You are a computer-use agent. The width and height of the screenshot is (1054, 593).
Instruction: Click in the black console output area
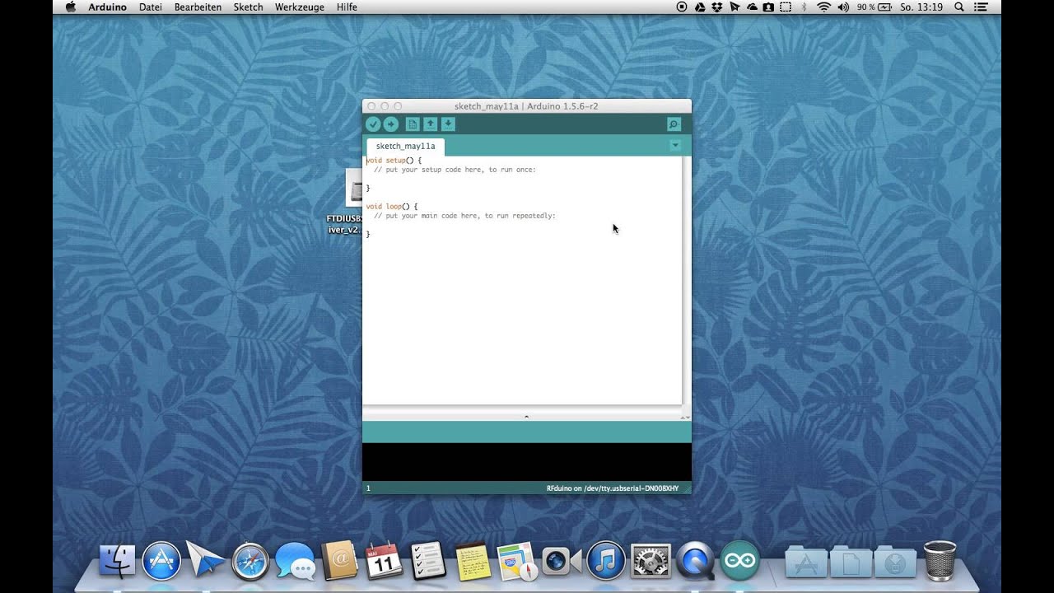[x=527, y=463]
